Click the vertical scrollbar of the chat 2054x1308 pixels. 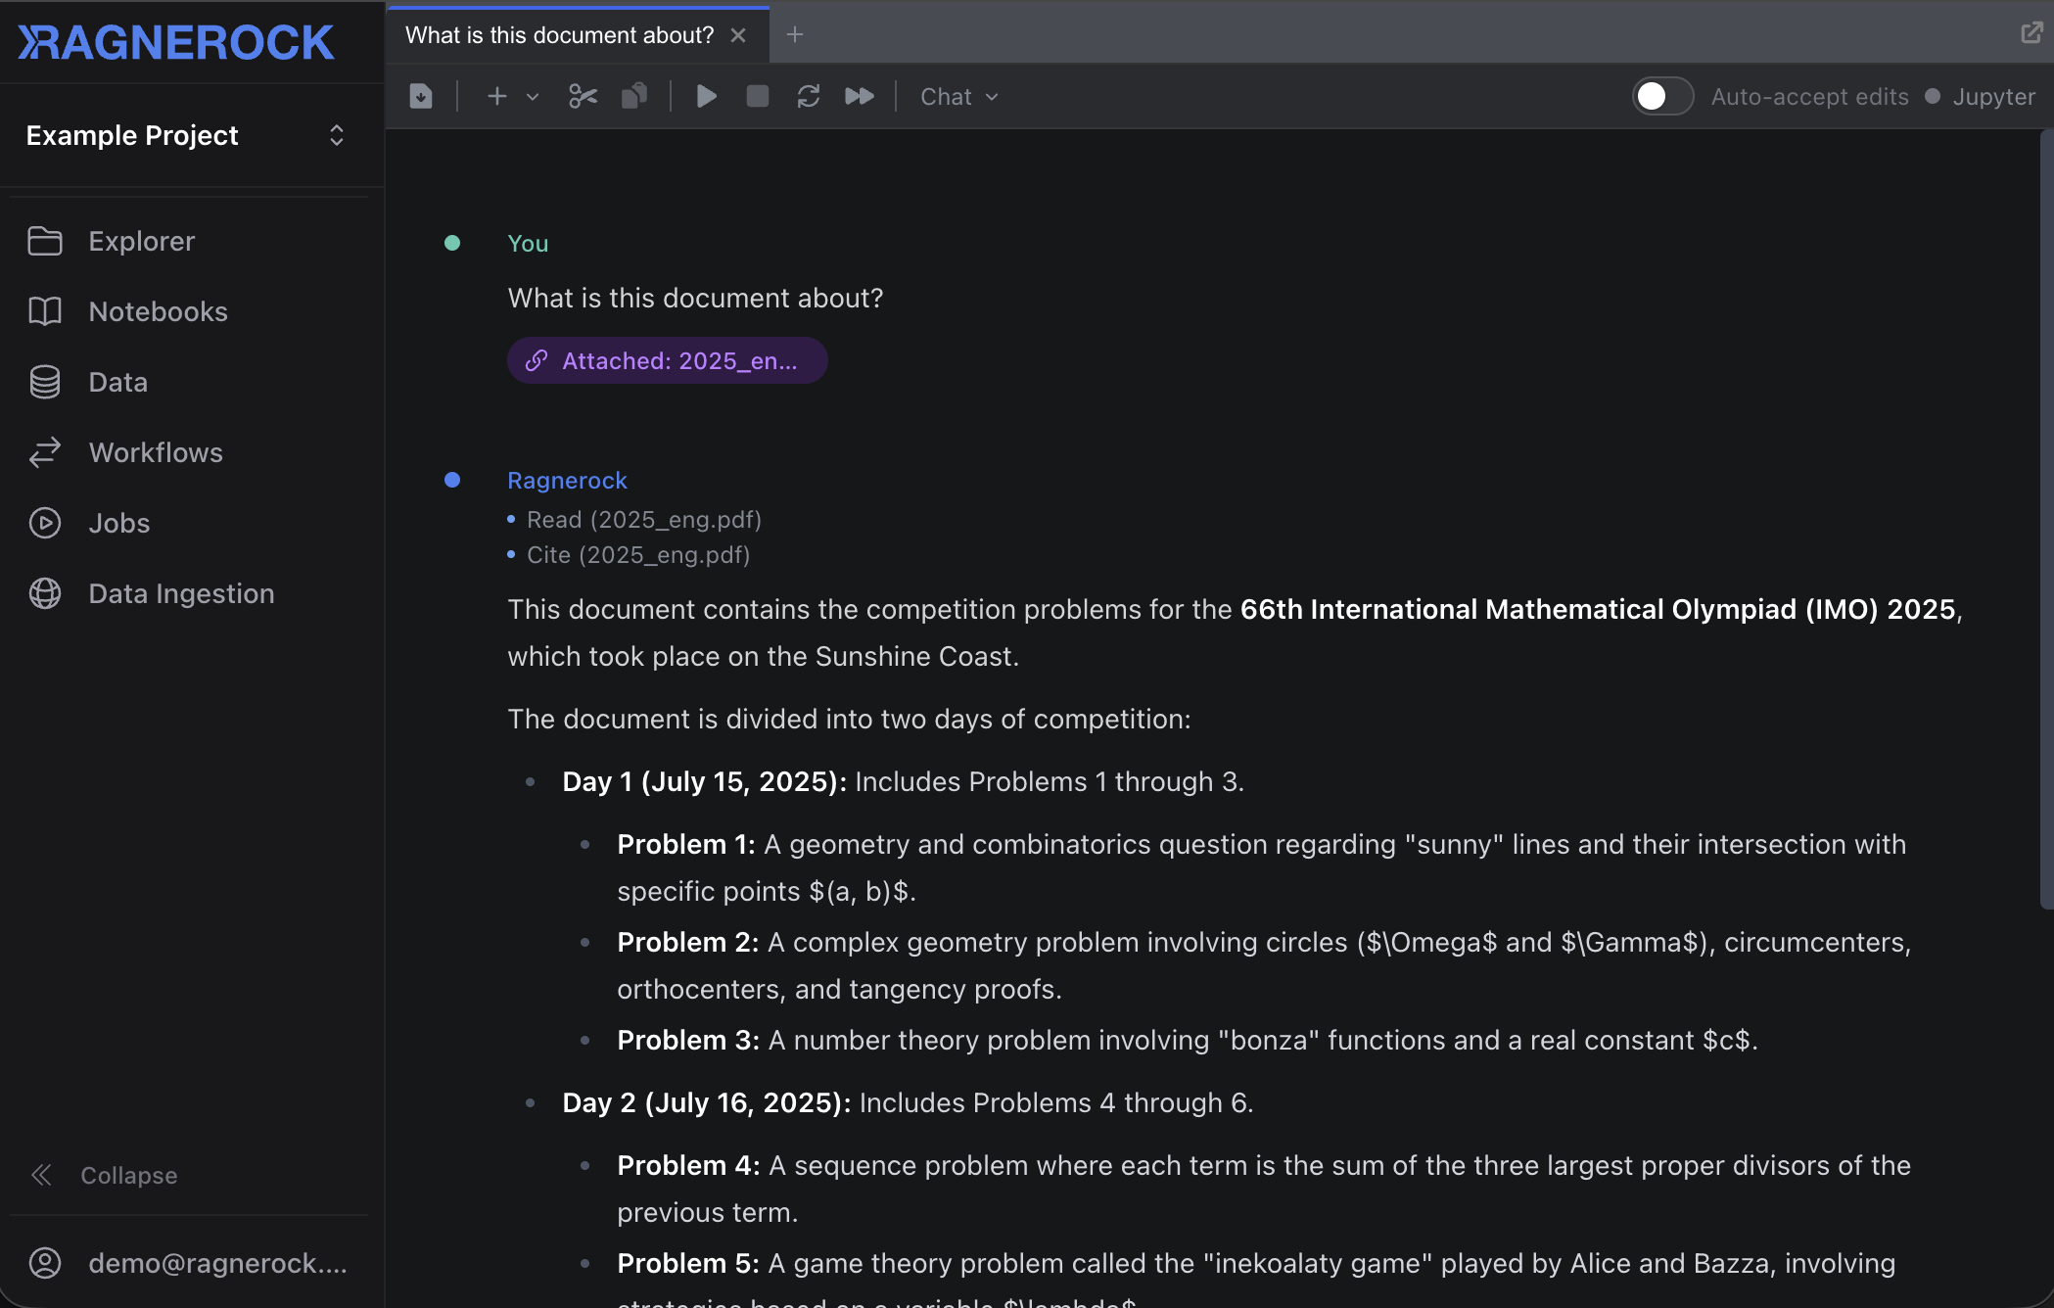tap(2046, 519)
